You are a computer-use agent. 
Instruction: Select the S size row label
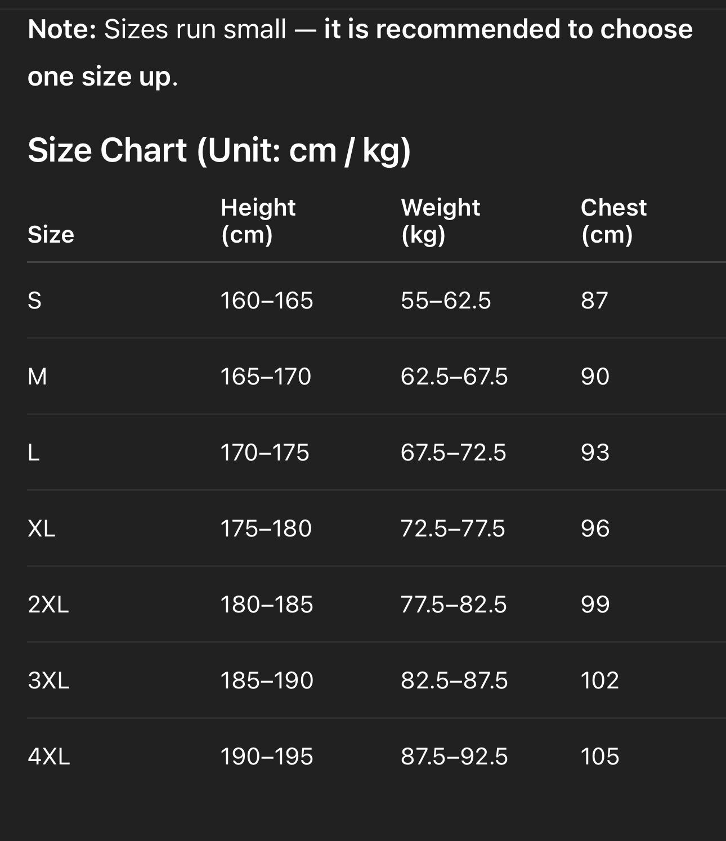coord(35,301)
